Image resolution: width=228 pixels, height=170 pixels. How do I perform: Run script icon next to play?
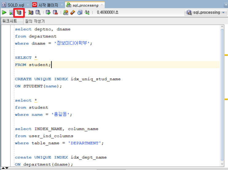11,13
